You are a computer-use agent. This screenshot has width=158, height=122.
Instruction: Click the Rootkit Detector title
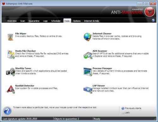point(25,86)
